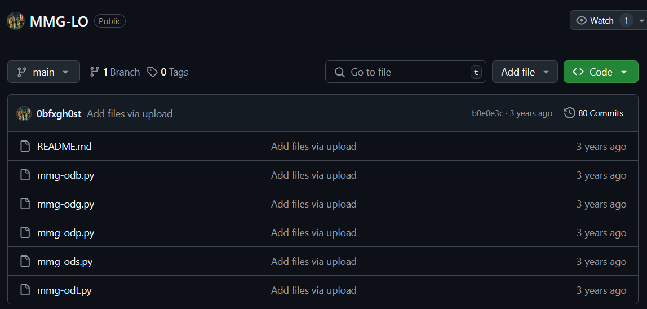Screen dimensions: 647x309
Task: Click the file icon beside README.md
Action: click(x=25, y=146)
